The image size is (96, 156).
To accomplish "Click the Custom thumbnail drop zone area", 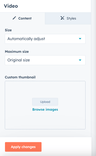I will tap(45, 105).
